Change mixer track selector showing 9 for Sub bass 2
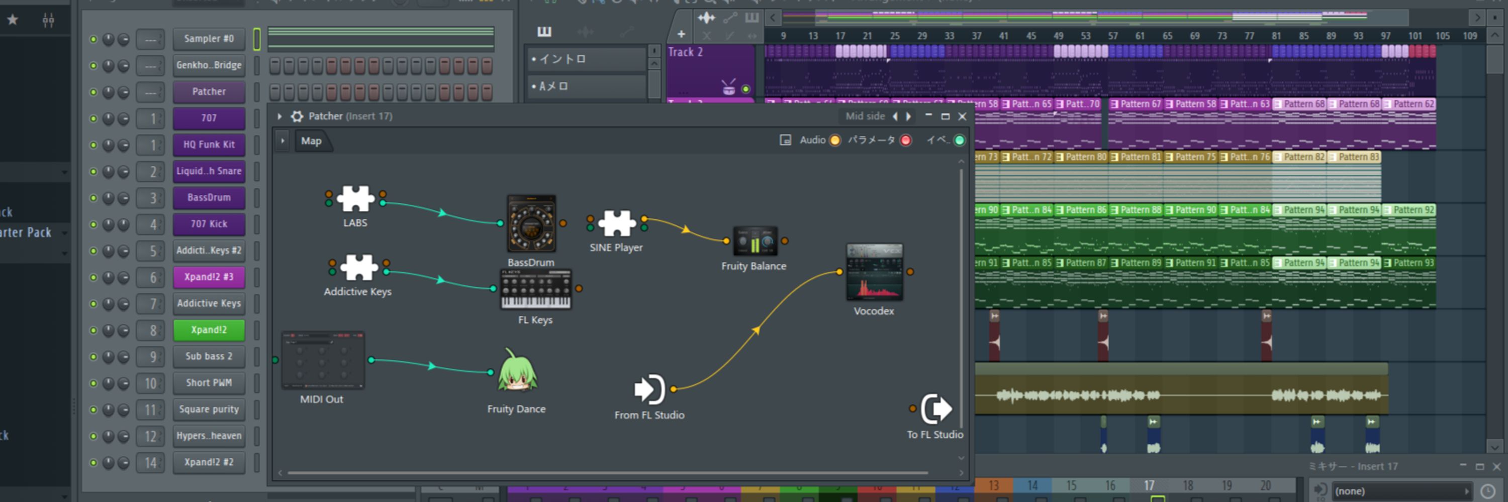Image resolution: width=1508 pixels, height=502 pixels. [x=150, y=357]
